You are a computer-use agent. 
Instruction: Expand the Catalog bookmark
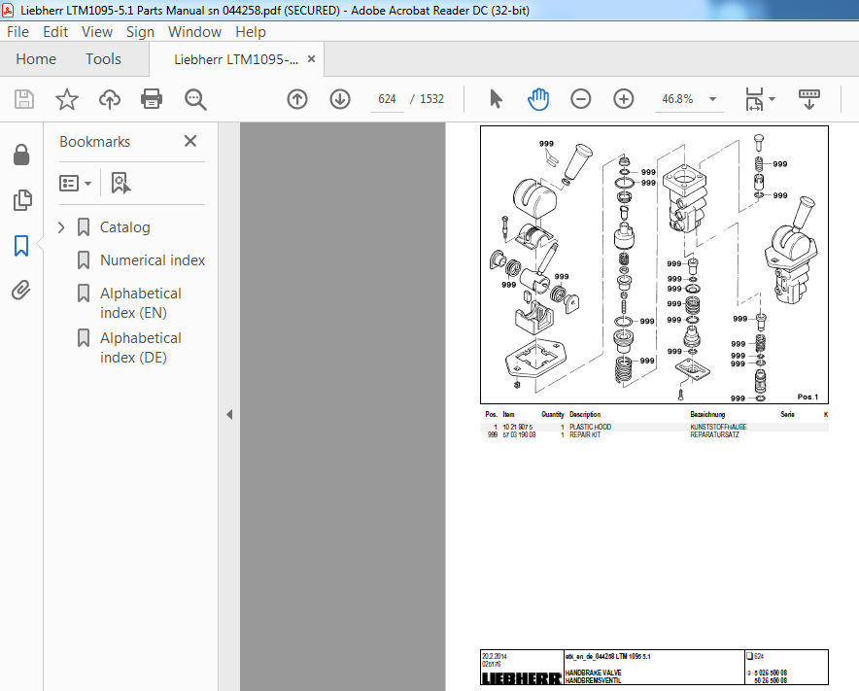[x=61, y=227]
